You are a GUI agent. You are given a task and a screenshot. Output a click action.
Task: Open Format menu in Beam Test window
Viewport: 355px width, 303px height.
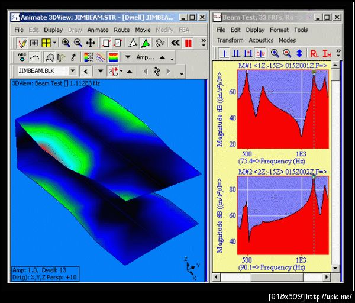(x=279, y=30)
